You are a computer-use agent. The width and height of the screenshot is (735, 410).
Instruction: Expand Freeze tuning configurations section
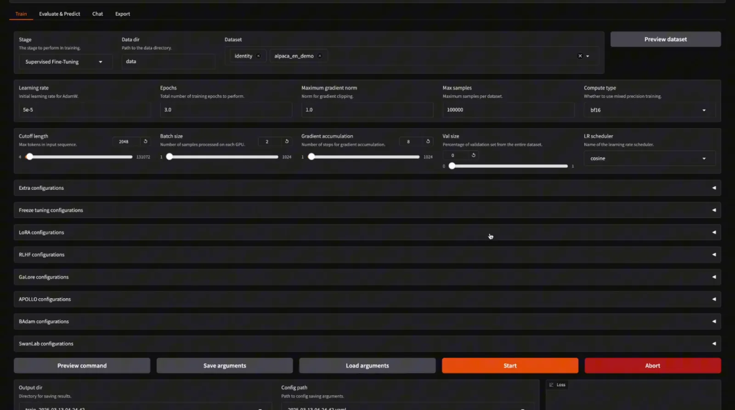[x=367, y=210]
